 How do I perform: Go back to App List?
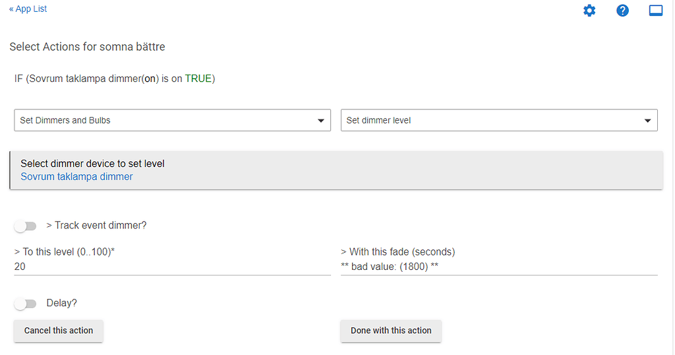click(28, 9)
